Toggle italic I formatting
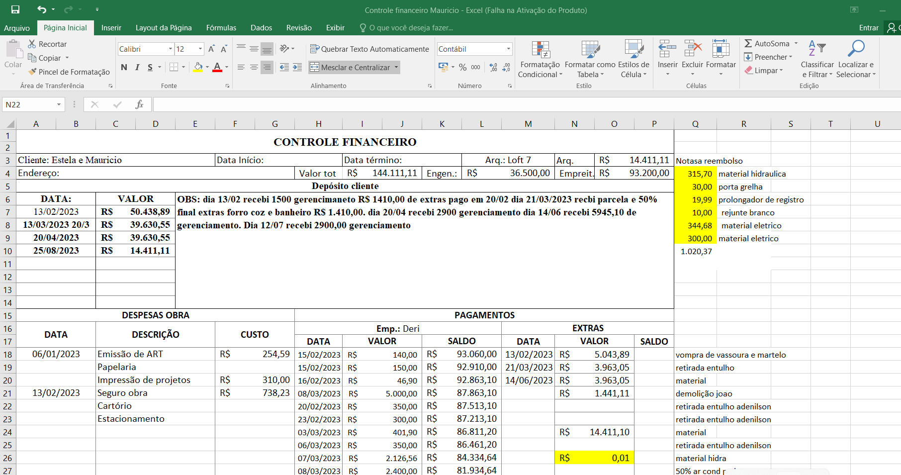Screen dimensions: 901x475 pos(137,67)
